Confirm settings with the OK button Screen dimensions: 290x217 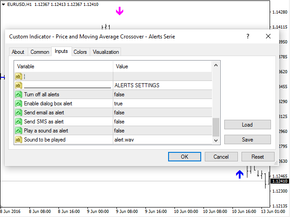tap(184, 157)
